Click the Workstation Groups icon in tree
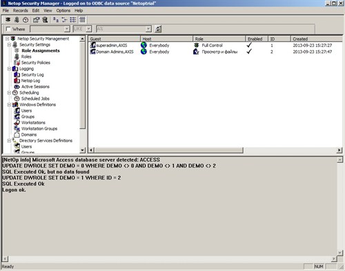Screen dimensions: 345x271 [17, 128]
